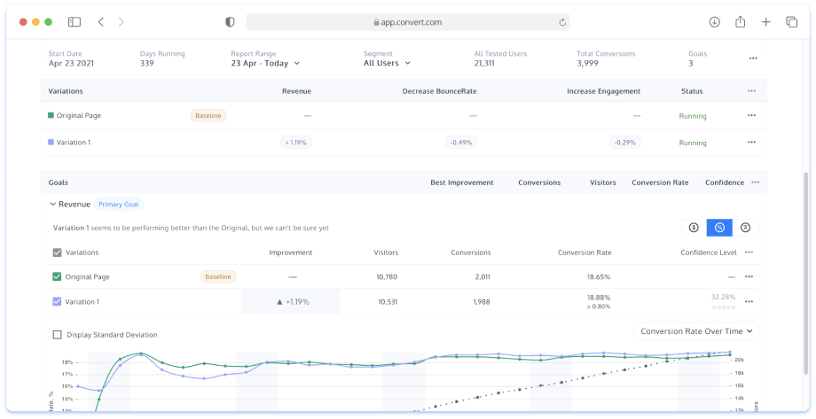Click the Baseline tag in top Variations table
This screenshot has height=419, width=816.
pos(208,115)
